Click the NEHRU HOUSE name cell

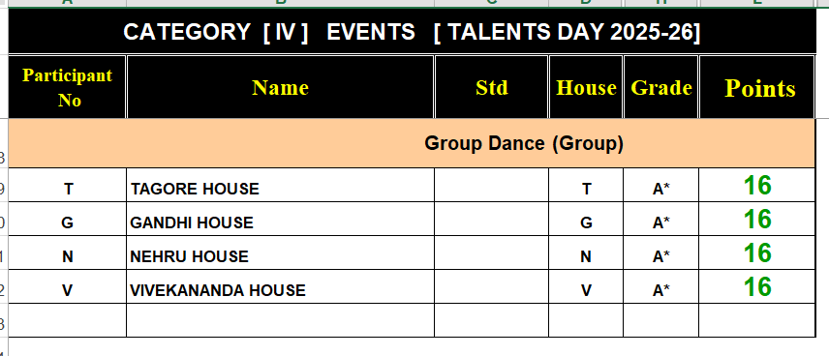(280, 252)
